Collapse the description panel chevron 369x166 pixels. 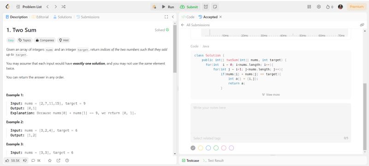173,17
